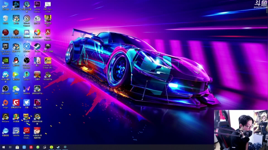Viewport: 268px width, 150px height.
Task: Click the streamer webcam overlay
Action: (241, 130)
